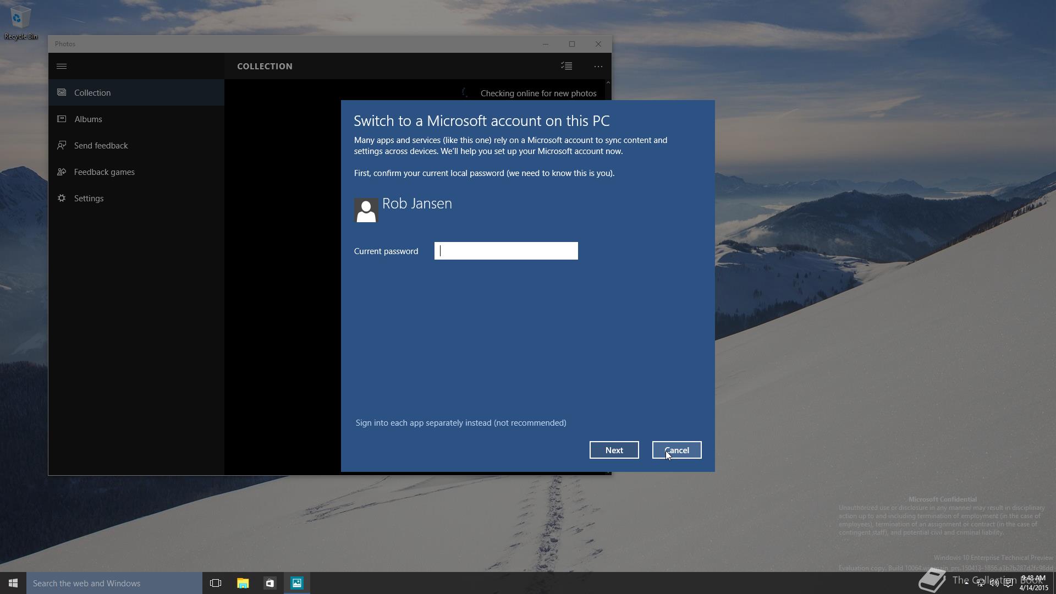Toggle select mode checklist icon in Photos
Image resolution: width=1056 pixels, height=594 pixels.
pos(566,66)
